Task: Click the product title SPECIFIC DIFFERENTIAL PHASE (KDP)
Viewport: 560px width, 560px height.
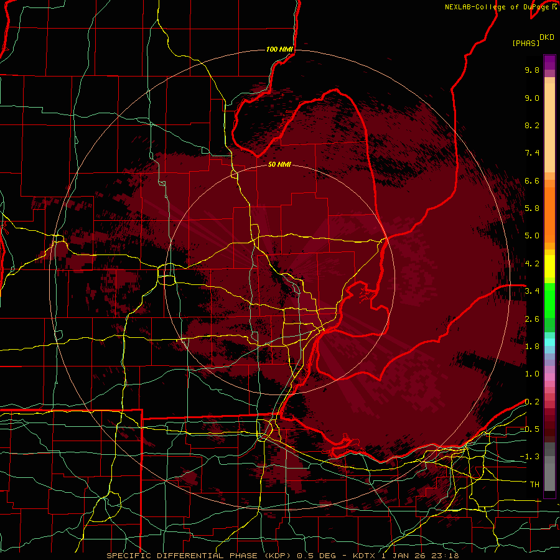Action: [x=199, y=556]
